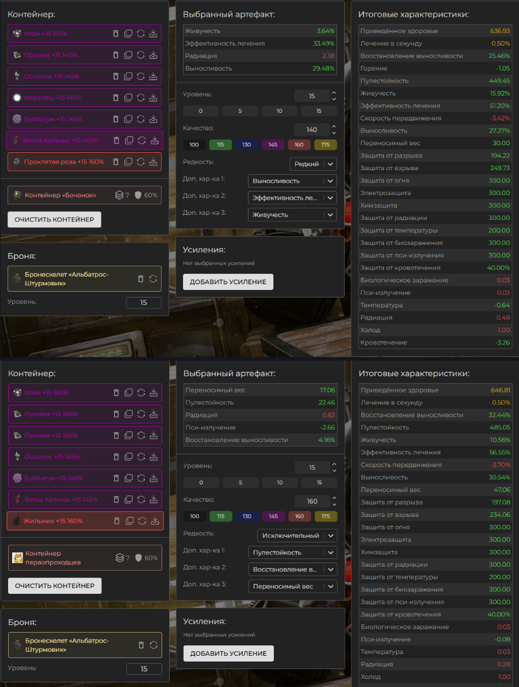
Task: Clear container button below Контейнер «Бочонок»
Action: point(54,219)
